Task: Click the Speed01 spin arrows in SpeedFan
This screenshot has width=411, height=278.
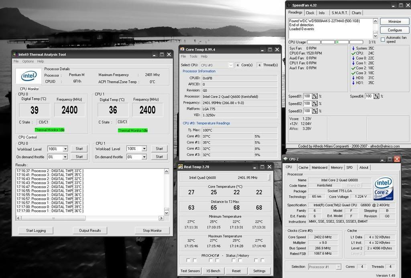Action: [315, 96]
